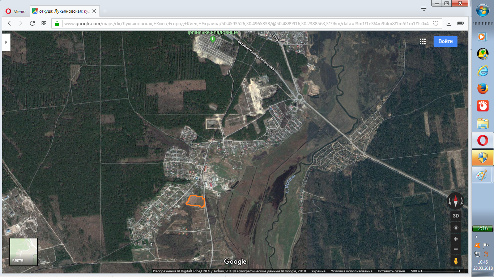The width and height of the screenshot is (494, 277).
Task: Show hidden system tray icons
Action: pos(476,237)
